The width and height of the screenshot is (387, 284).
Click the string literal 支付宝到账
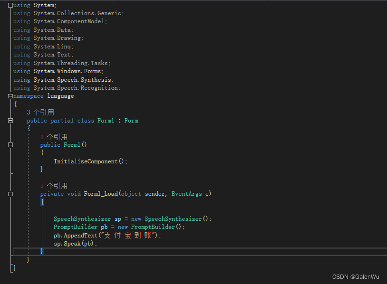[x=128, y=235]
